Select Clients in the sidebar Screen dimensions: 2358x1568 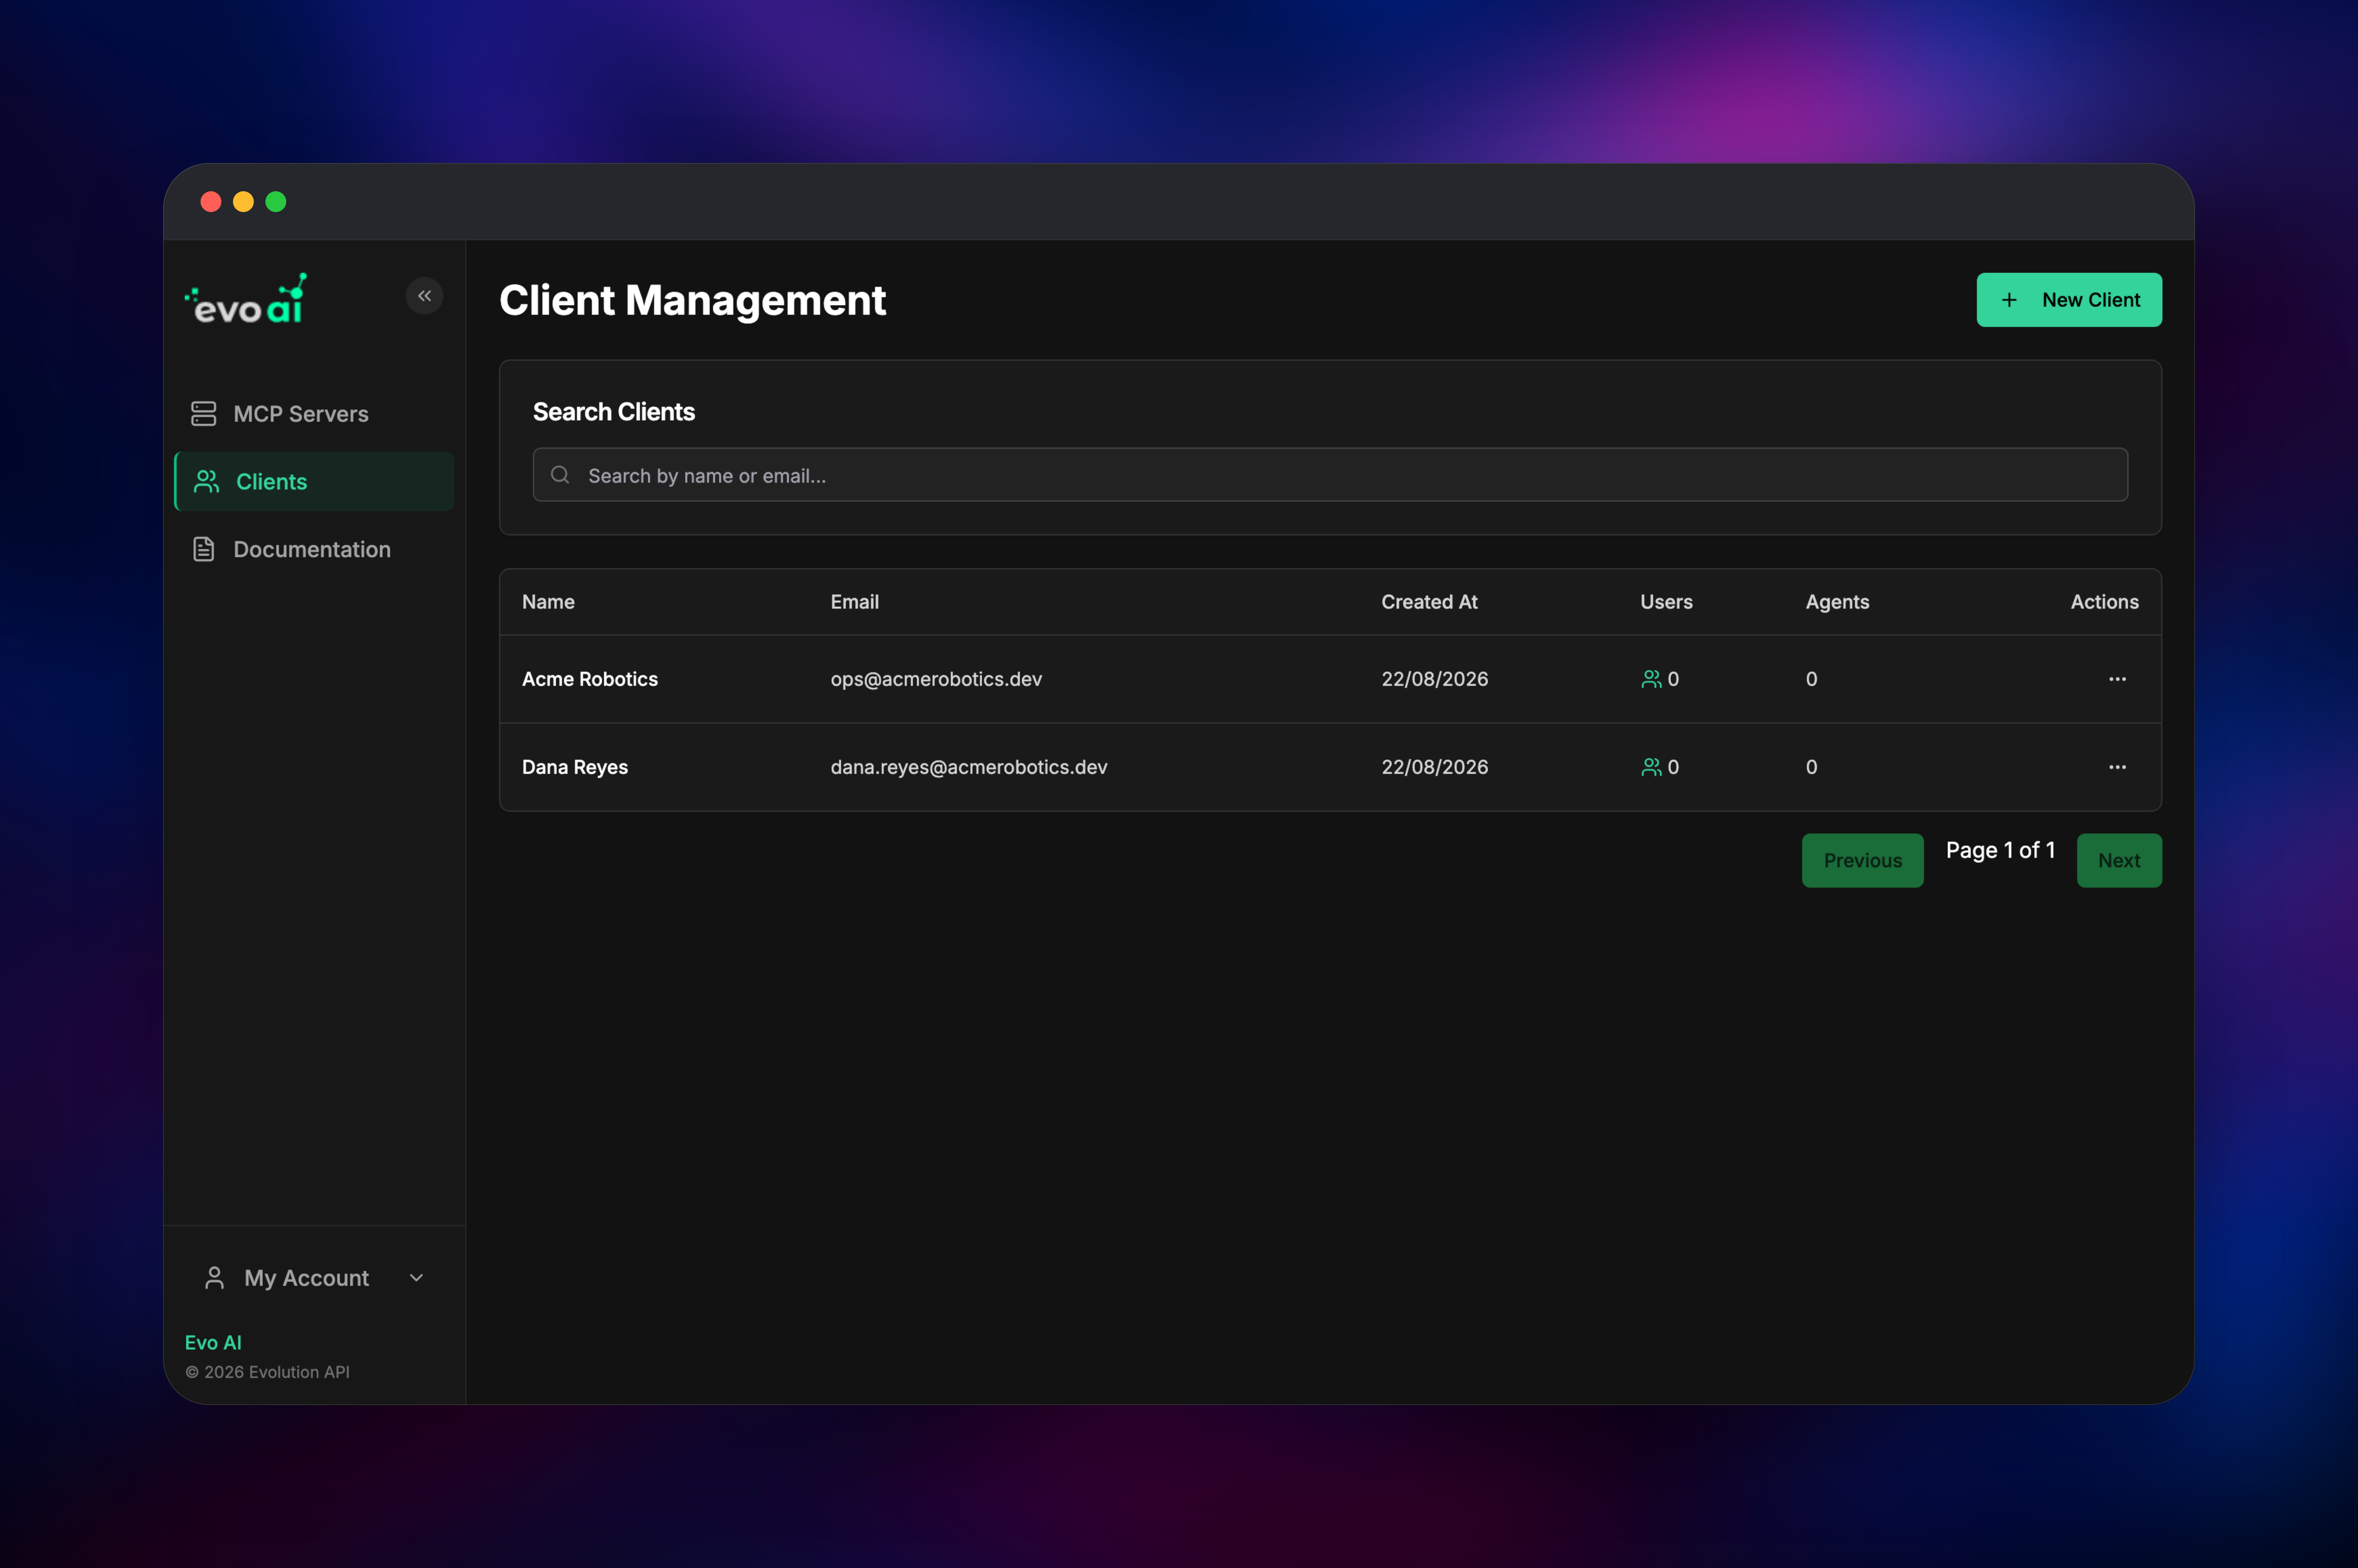click(x=314, y=482)
